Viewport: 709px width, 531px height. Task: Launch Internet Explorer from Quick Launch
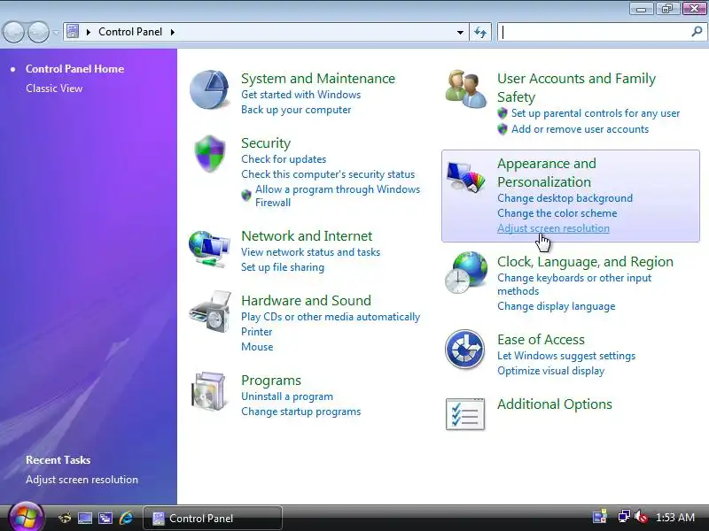126,518
